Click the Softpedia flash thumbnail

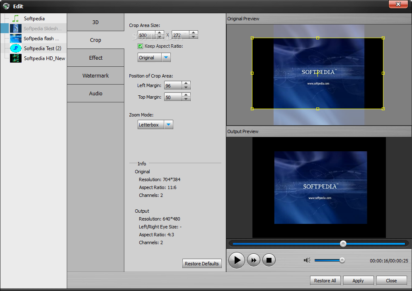[x=16, y=39]
